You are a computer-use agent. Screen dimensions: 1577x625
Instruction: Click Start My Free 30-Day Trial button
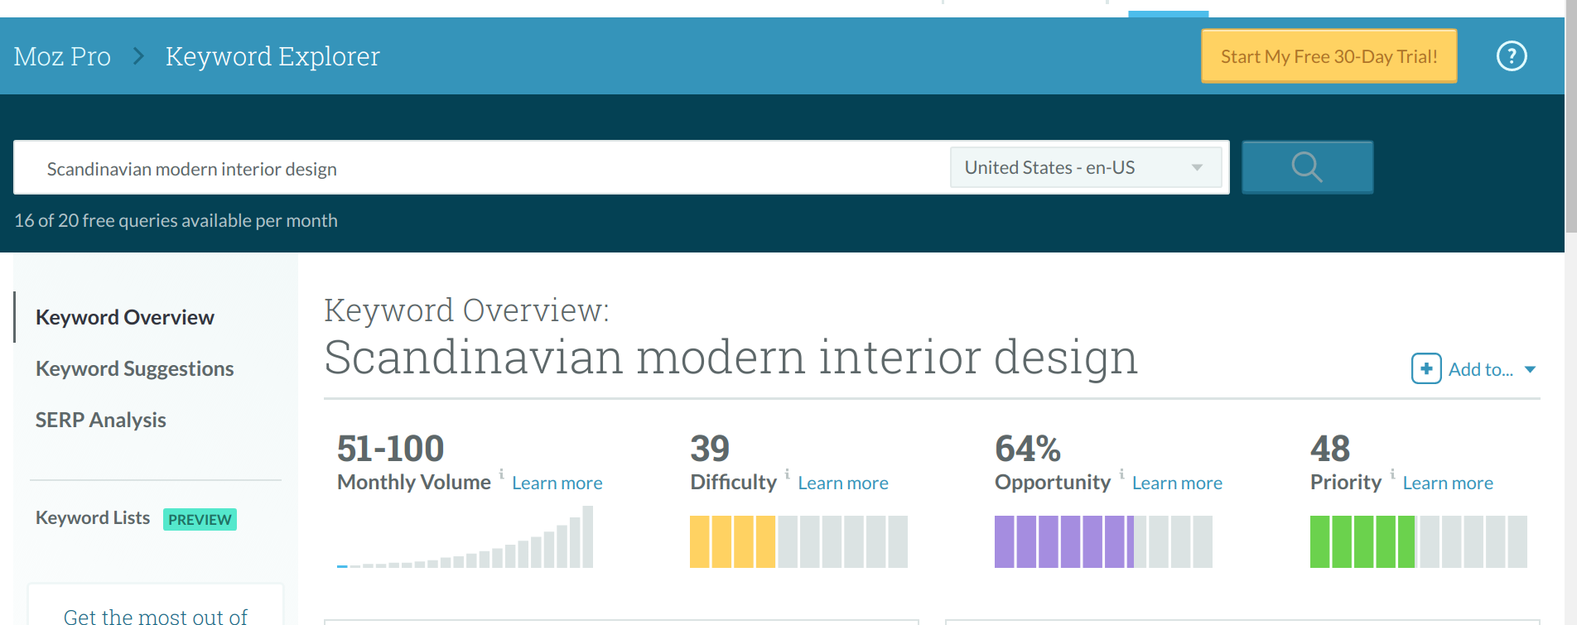tap(1329, 56)
